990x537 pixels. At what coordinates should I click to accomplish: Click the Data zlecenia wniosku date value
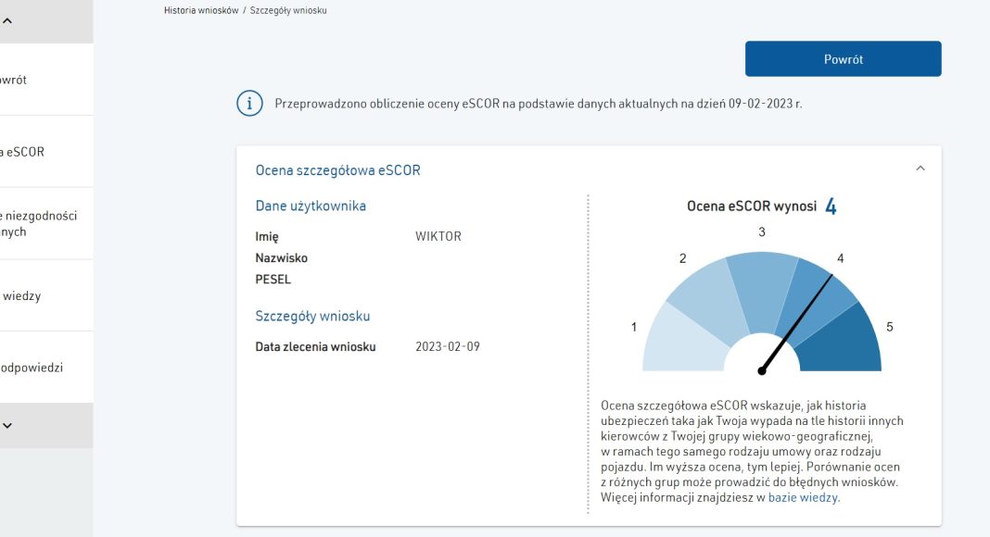click(x=448, y=347)
